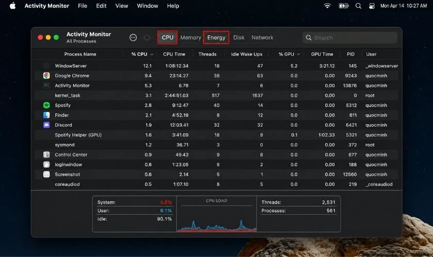This screenshot has width=433, height=257.
Task: Click the ellipsis more-options toolbar icon
Action: pyautogui.click(x=133, y=38)
